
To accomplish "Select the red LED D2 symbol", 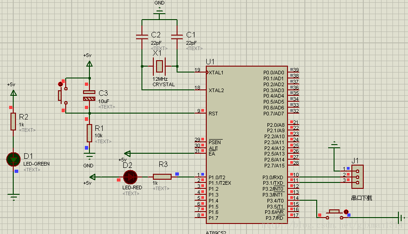I will coord(131,177).
